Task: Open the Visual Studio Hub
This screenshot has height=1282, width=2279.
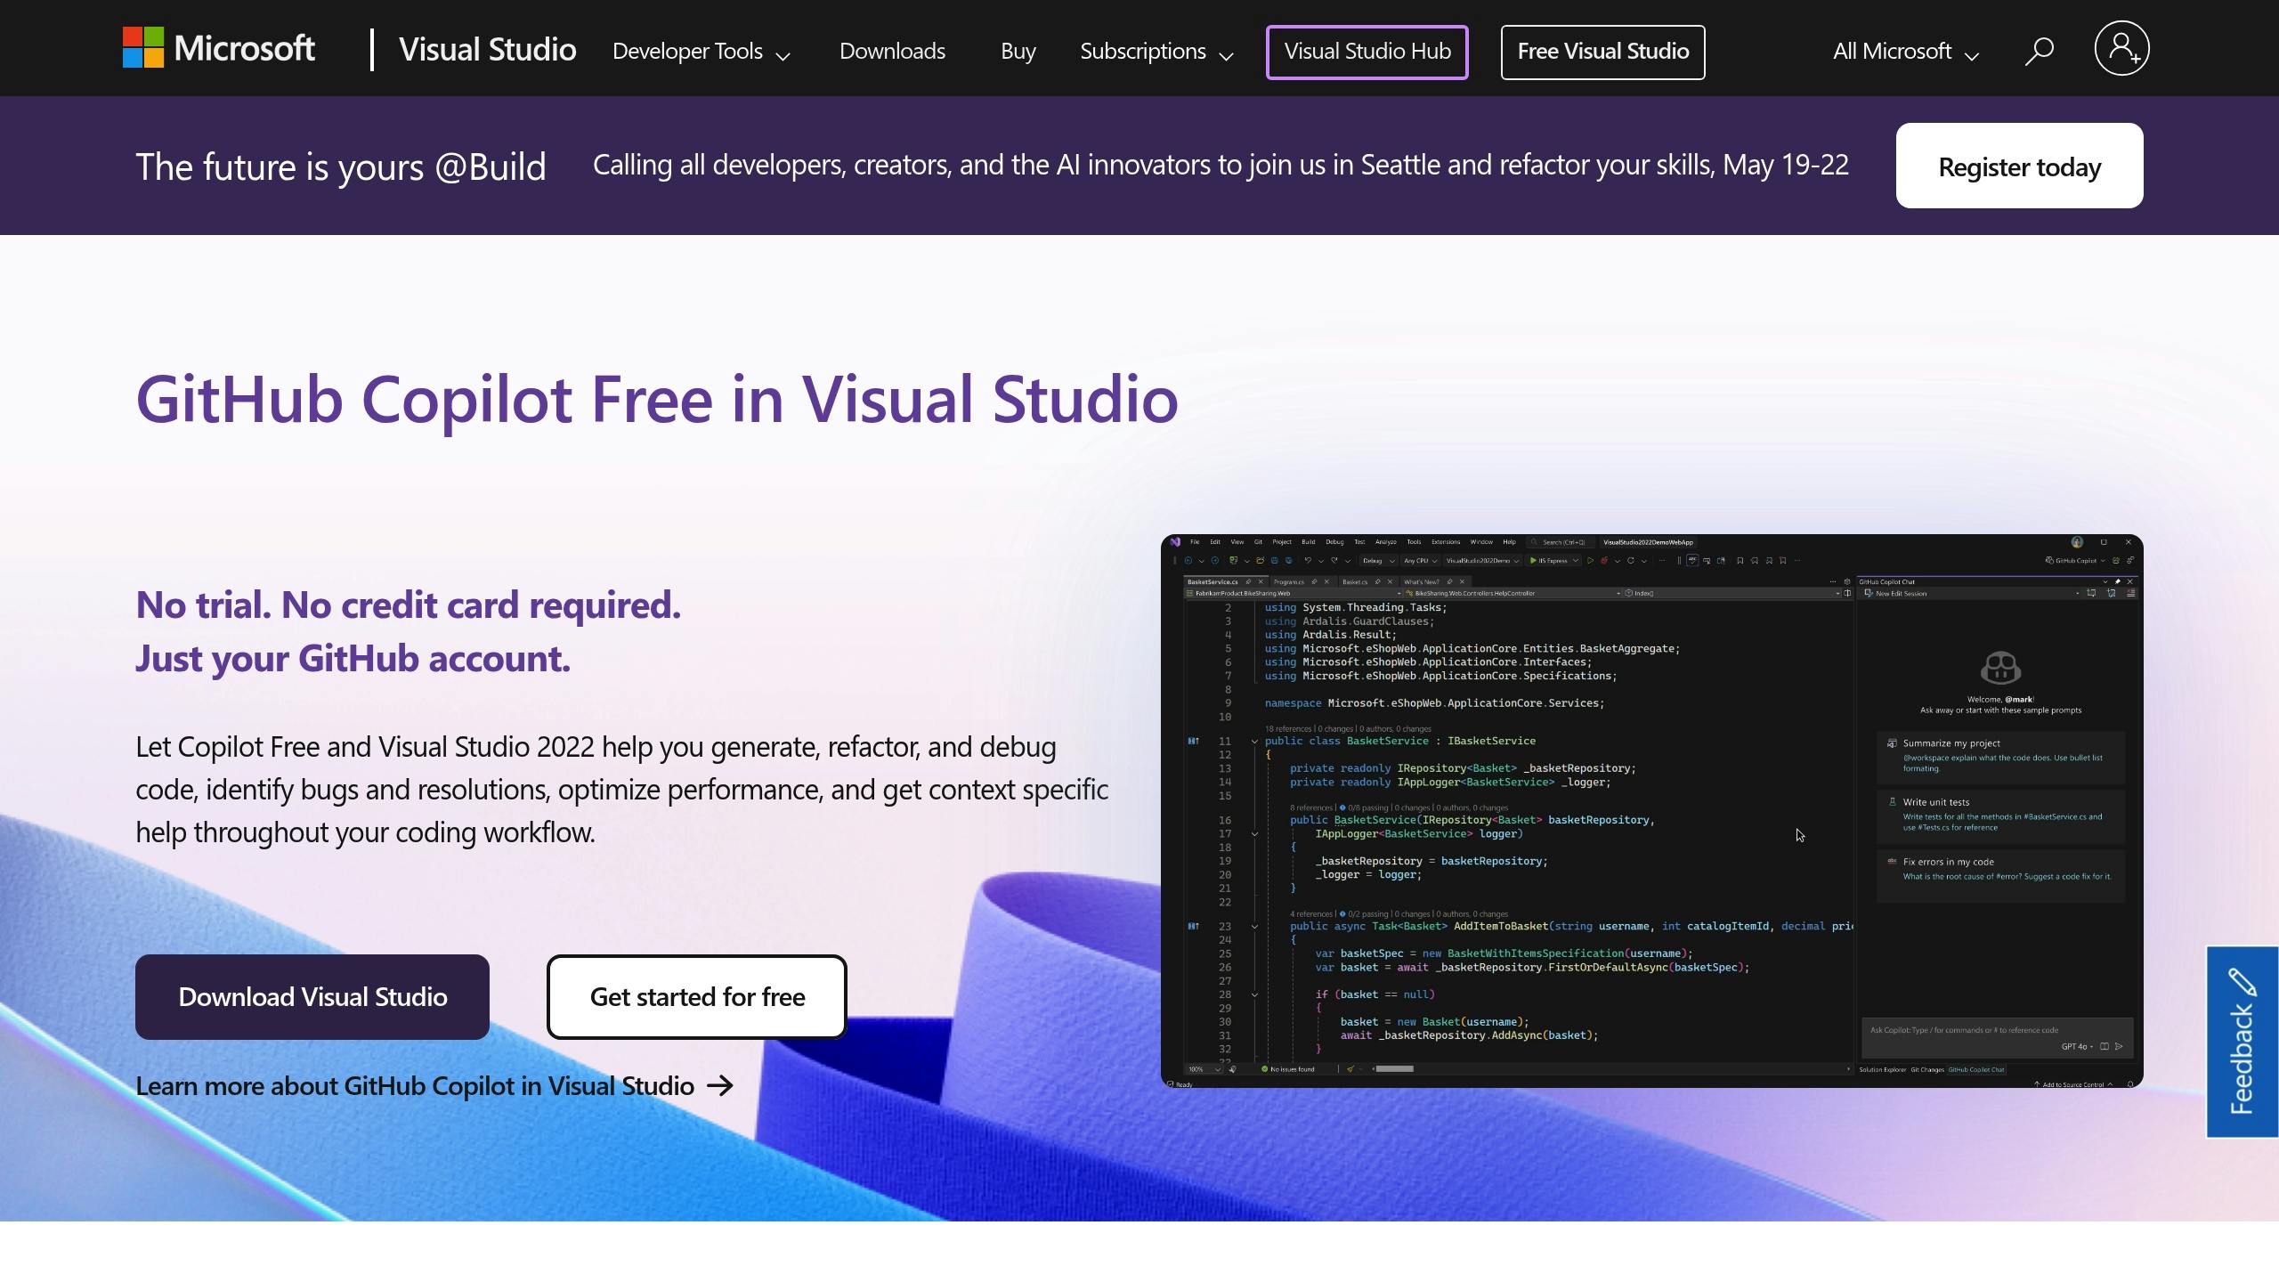Action: [x=1367, y=52]
